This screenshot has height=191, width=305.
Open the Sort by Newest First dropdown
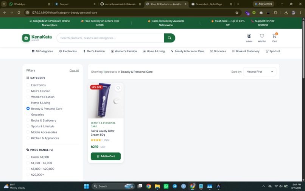pyautogui.click(x=260, y=72)
